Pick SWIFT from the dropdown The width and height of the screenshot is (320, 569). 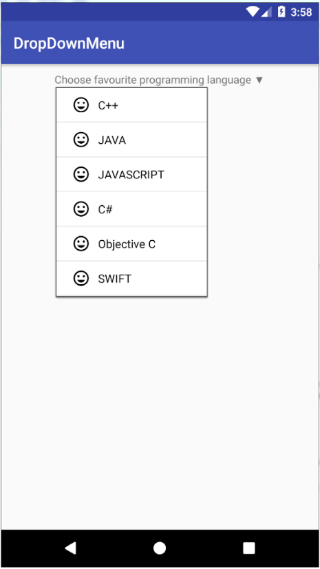pyautogui.click(x=131, y=279)
